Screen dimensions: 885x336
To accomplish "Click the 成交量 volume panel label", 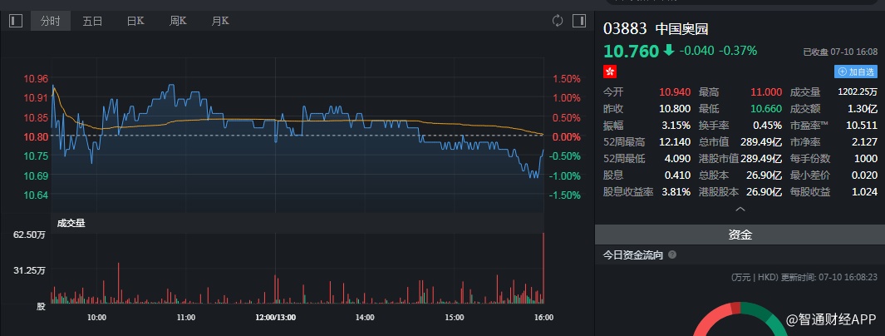I will [x=71, y=223].
